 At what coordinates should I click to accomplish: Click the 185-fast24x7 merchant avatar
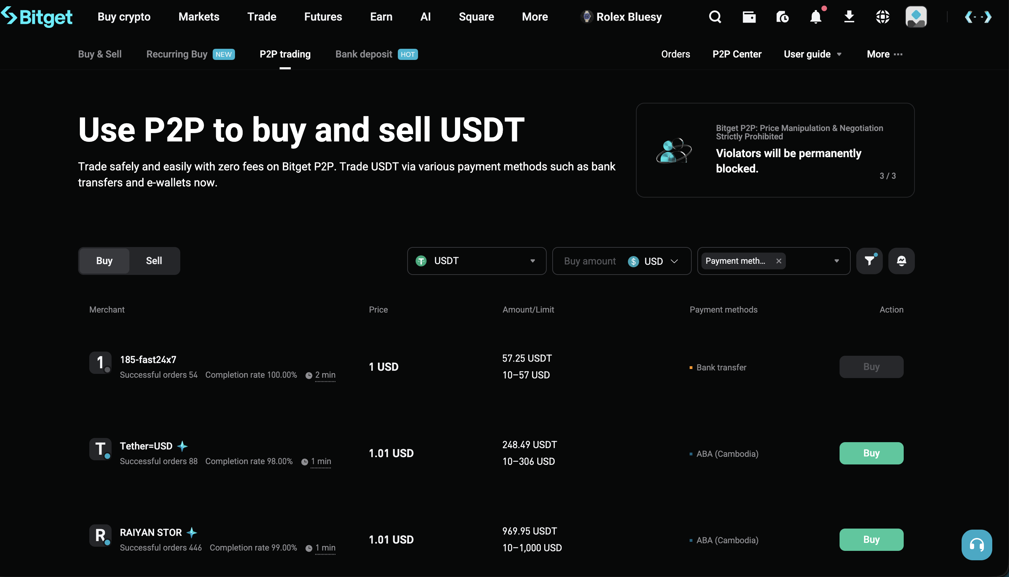[100, 363]
